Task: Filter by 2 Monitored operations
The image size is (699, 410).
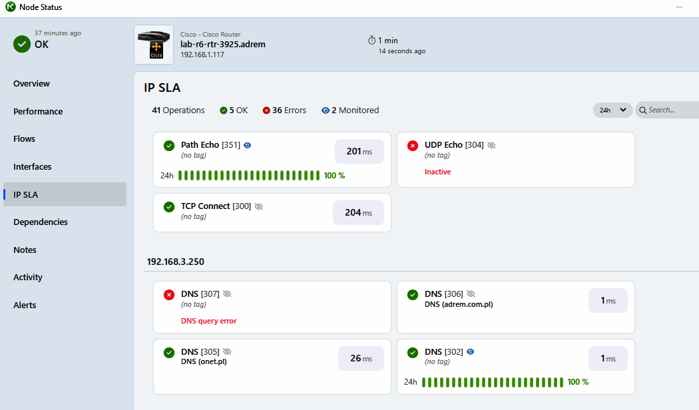Action: (349, 110)
